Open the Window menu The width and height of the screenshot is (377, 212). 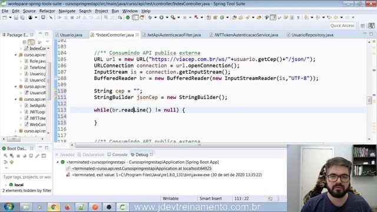point(130,11)
